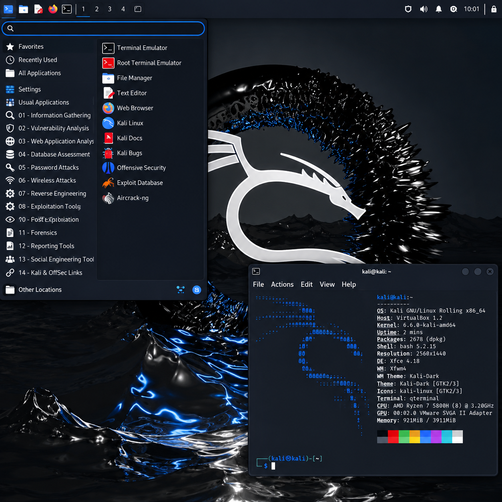Launch Firefox from top panel

(x=53, y=9)
